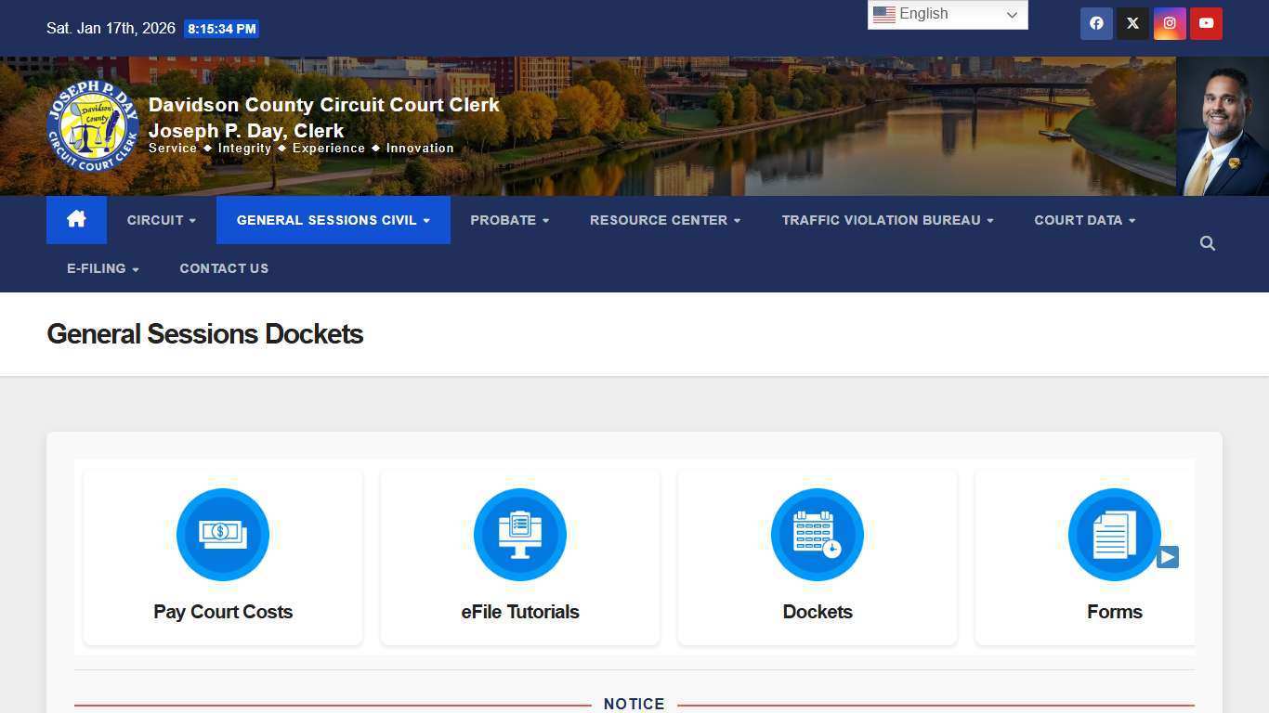Screen dimensions: 1269x713
Task: Open the English language selector
Action: 946,14
